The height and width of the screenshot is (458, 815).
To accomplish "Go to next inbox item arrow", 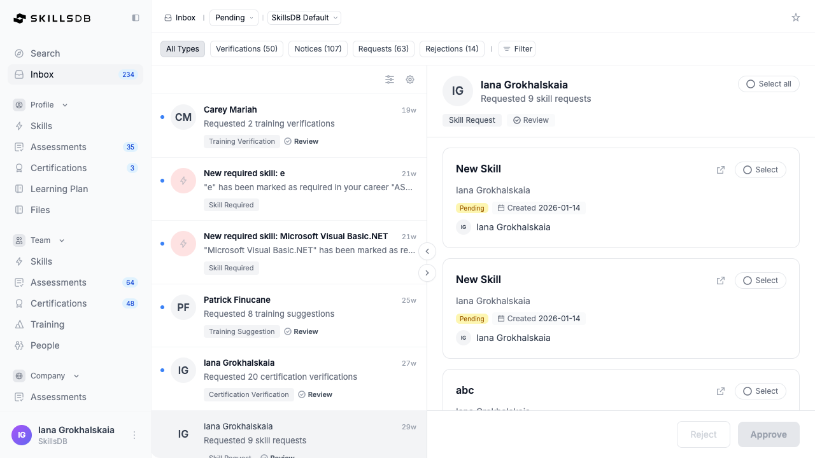I will pyautogui.click(x=427, y=273).
